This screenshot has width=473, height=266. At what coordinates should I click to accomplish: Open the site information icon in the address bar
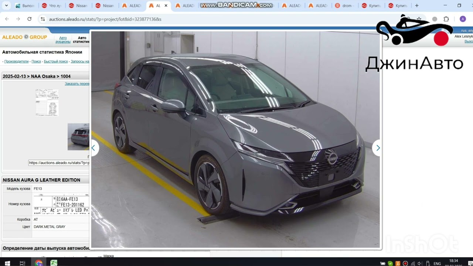pos(43,19)
